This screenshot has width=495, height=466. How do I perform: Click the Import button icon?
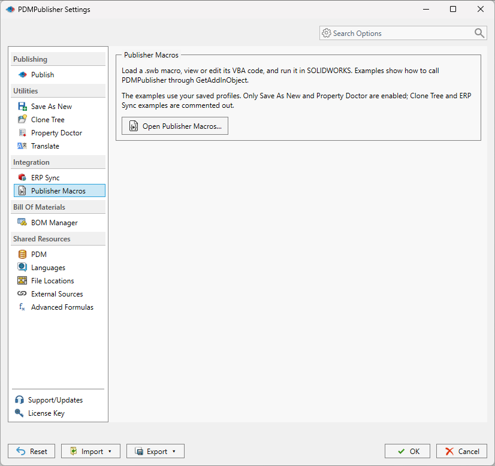[x=74, y=451]
